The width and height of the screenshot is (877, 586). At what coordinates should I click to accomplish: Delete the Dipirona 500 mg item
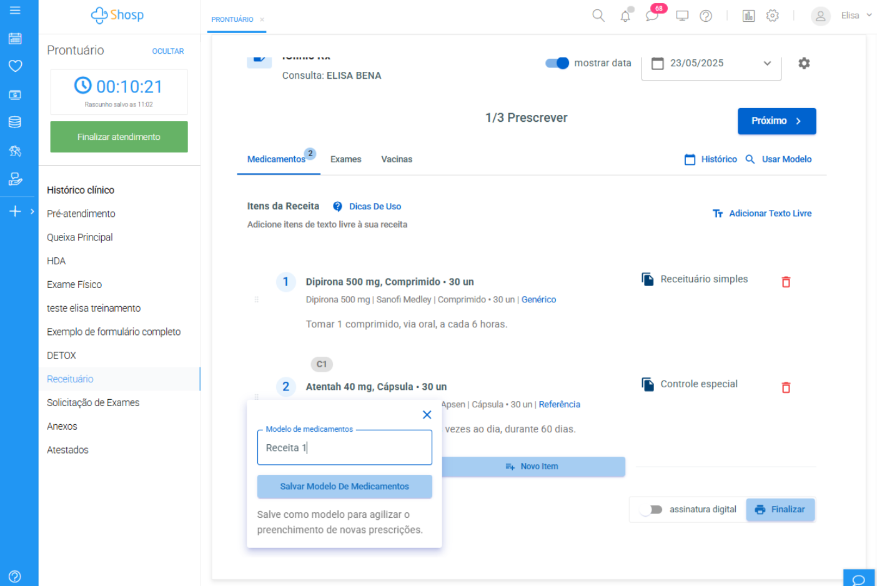[786, 282]
